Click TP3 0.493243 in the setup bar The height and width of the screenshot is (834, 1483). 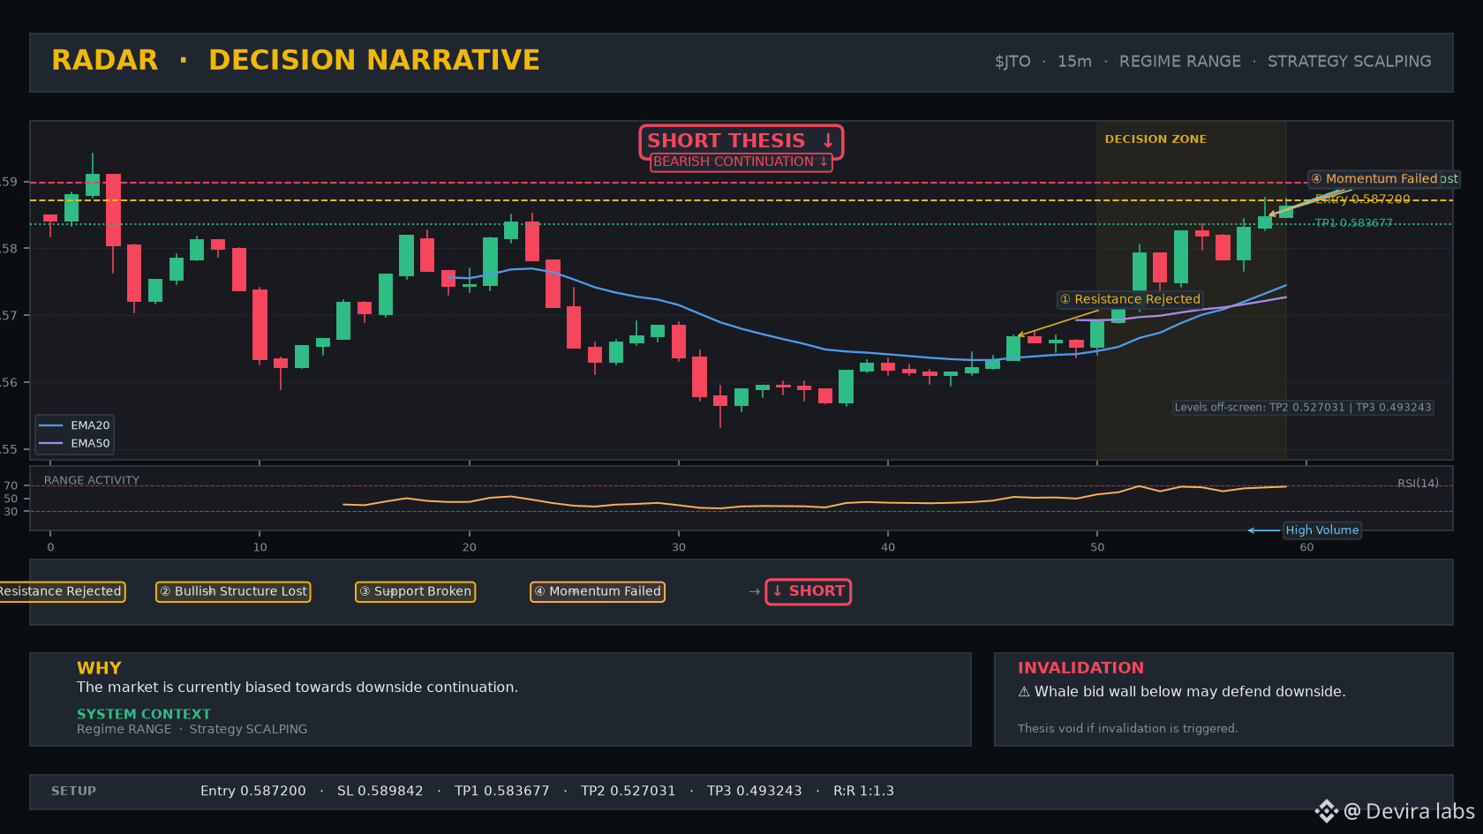[755, 792]
